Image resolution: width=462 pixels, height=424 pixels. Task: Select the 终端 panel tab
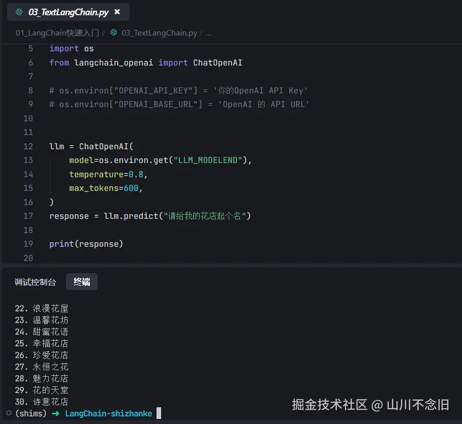coord(82,282)
